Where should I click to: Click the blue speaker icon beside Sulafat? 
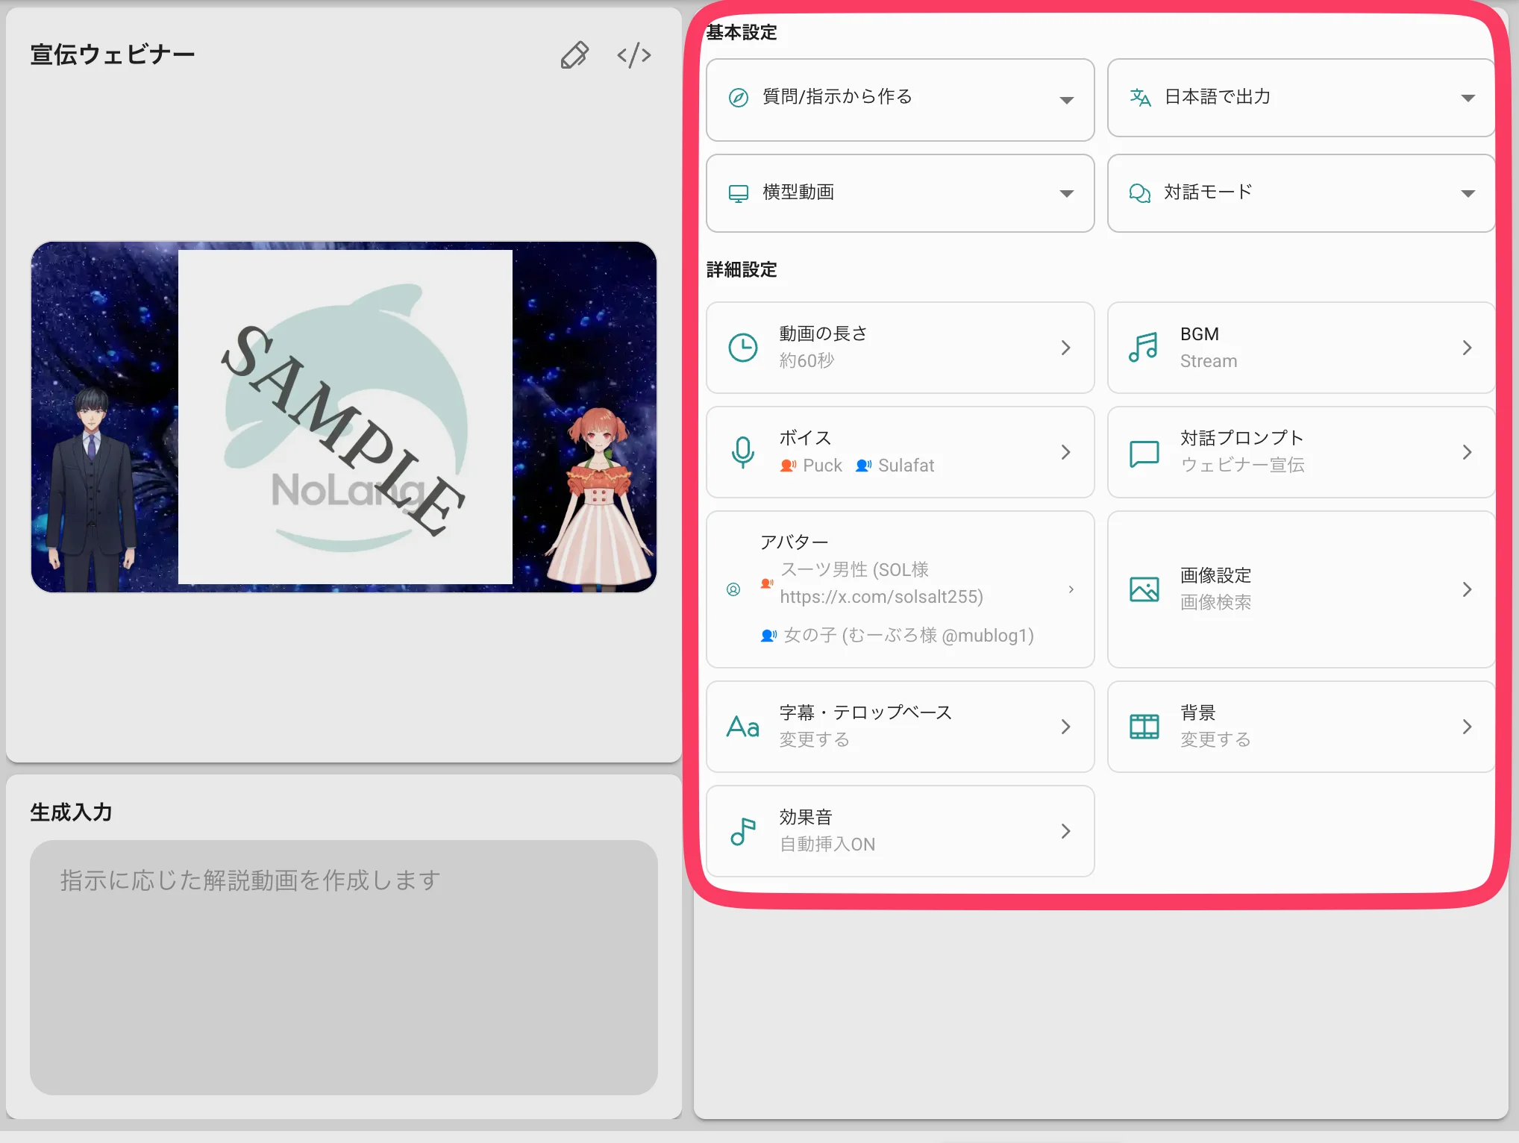click(863, 466)
